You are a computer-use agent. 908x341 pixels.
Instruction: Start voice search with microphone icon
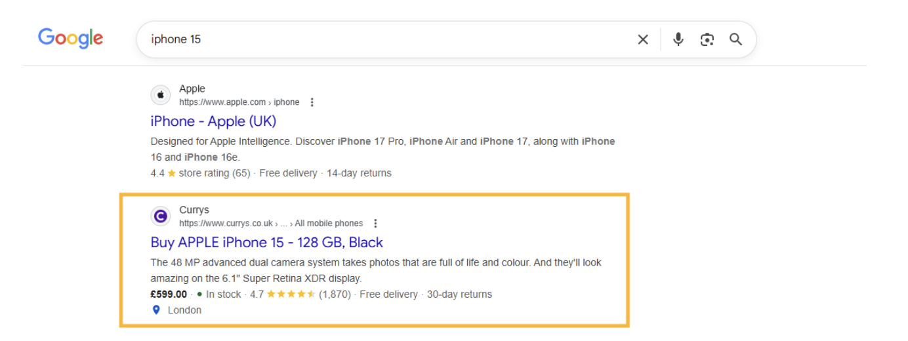pyautogui.click(x=678, y=39)
